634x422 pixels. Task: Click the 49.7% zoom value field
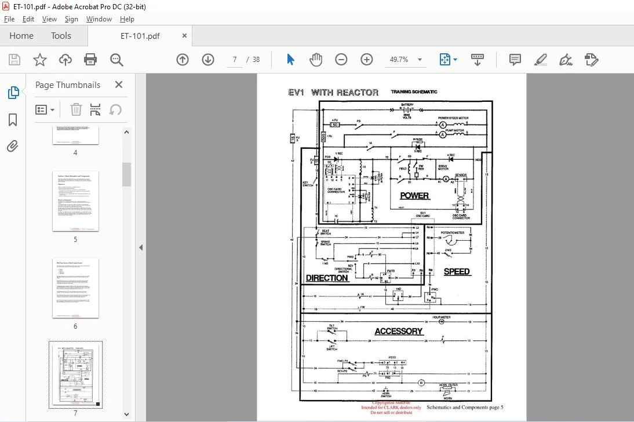tap(399, 60)
